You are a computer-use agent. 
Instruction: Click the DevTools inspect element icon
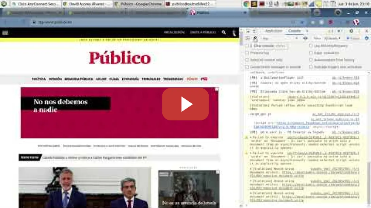[x=248, y=31]
